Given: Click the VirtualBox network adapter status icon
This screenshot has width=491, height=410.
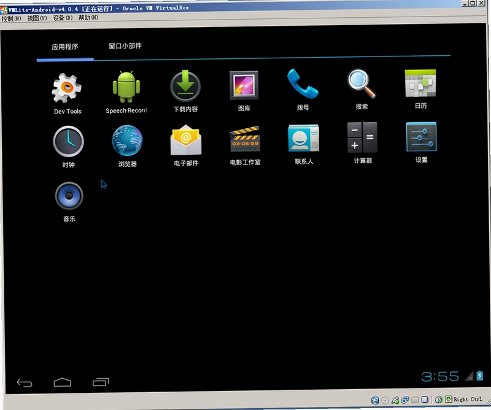Looking at the screenshot, I should click(x=405, y=400).
